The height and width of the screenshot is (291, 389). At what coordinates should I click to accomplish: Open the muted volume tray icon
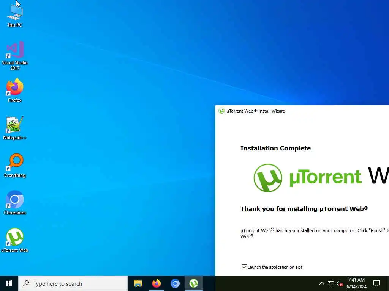340,283
